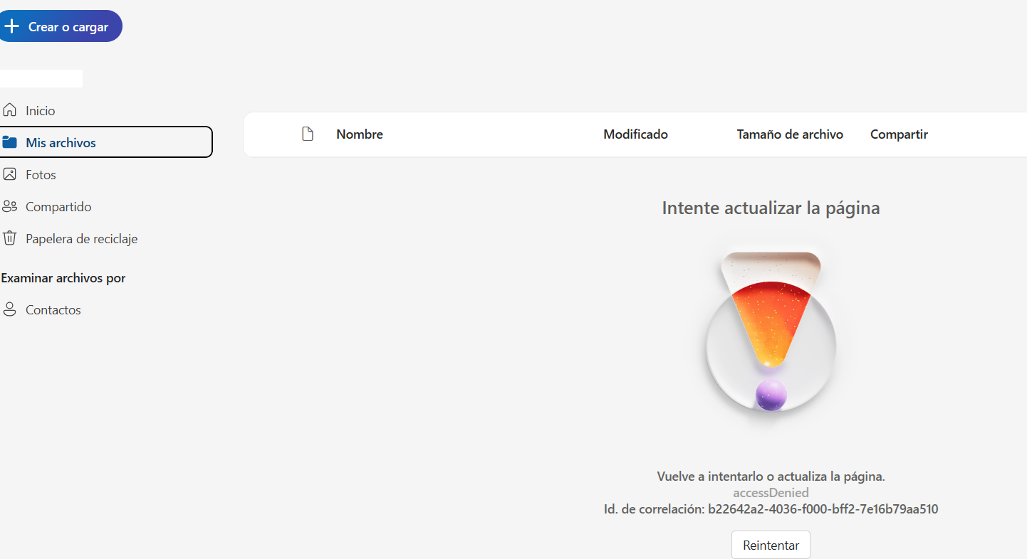The width and height of the screenshot is (1027, 559).
Task: Browse files by Contactos
Action: coord(53,309)
